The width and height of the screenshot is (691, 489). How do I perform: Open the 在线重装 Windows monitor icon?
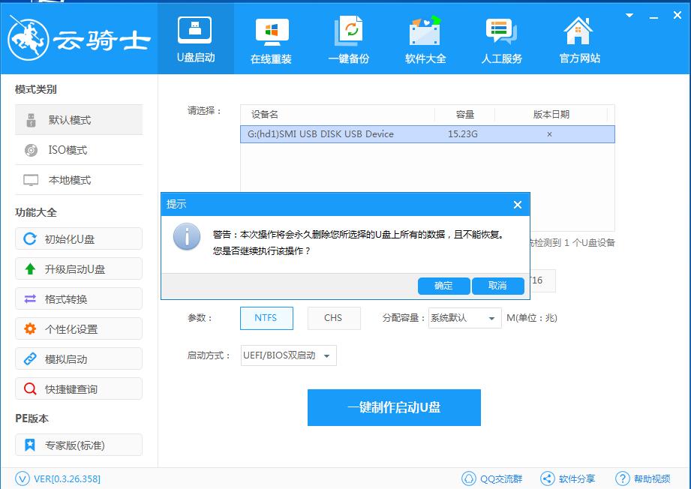pos(272,31)
